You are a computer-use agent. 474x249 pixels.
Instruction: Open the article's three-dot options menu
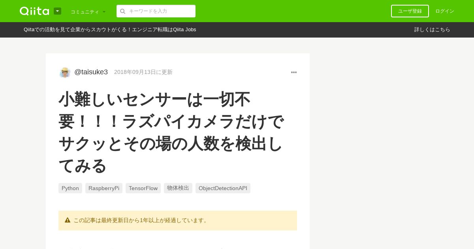(x=294, y=72)
